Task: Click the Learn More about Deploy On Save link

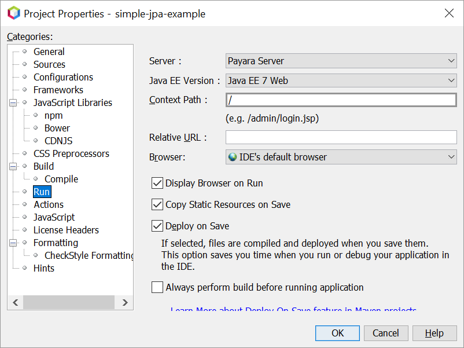Action: point(293,309)
